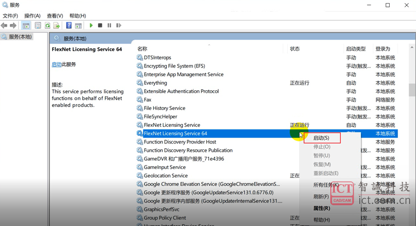
Task: Select FlexNet Licensing Service (non-64) row
Action: tap(267, 125)
